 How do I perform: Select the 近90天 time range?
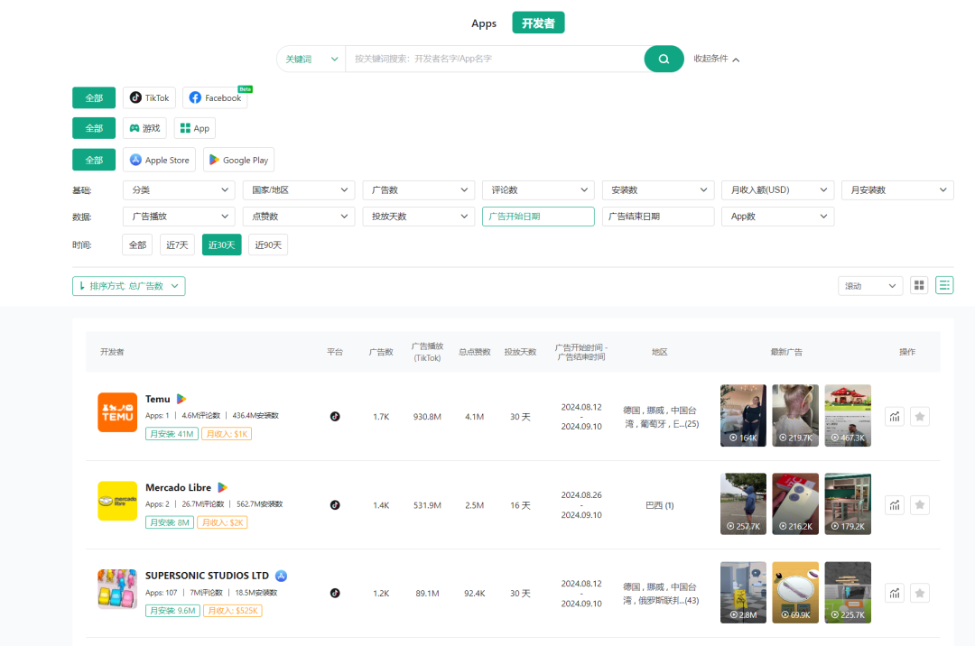coord(268,245)
